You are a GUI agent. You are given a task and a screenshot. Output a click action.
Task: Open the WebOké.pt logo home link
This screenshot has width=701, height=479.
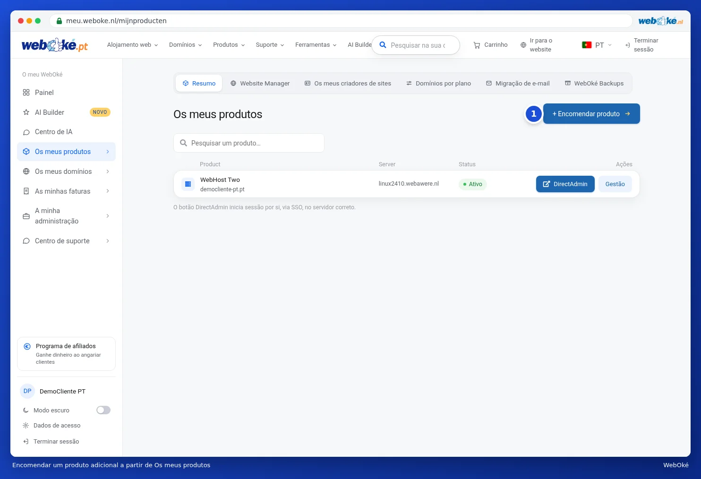(55, 45)
